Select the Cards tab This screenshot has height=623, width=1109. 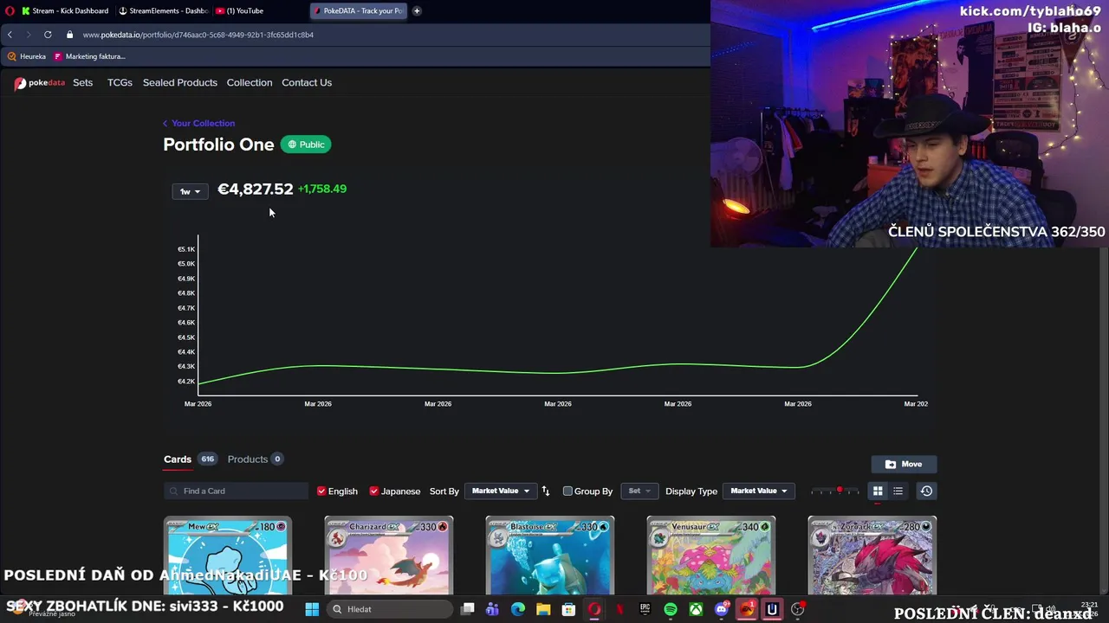tap(178, 459)
